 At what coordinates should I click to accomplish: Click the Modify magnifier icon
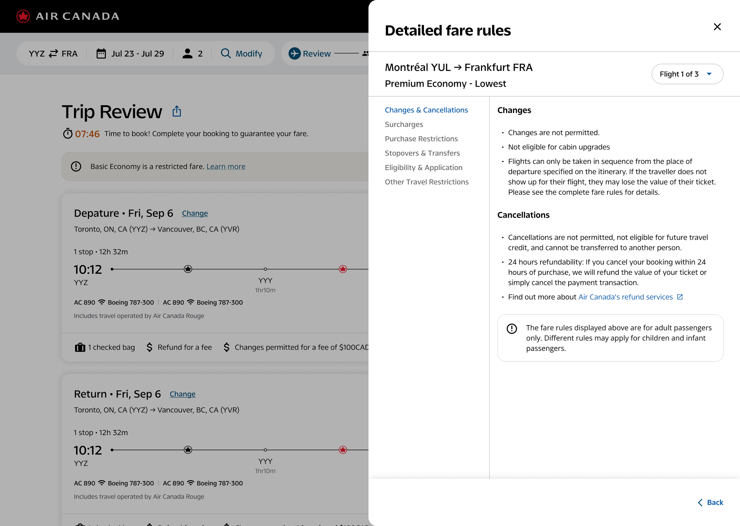[x=226, y=54]
